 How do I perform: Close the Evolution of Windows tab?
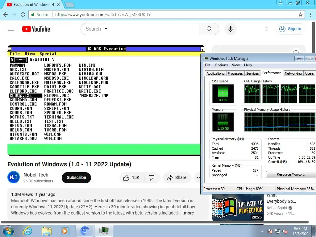coord(58,4)
